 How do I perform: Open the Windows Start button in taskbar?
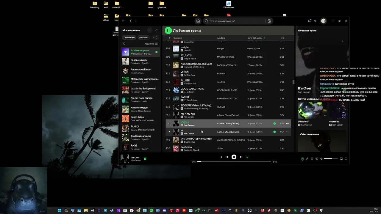point(60,210)
